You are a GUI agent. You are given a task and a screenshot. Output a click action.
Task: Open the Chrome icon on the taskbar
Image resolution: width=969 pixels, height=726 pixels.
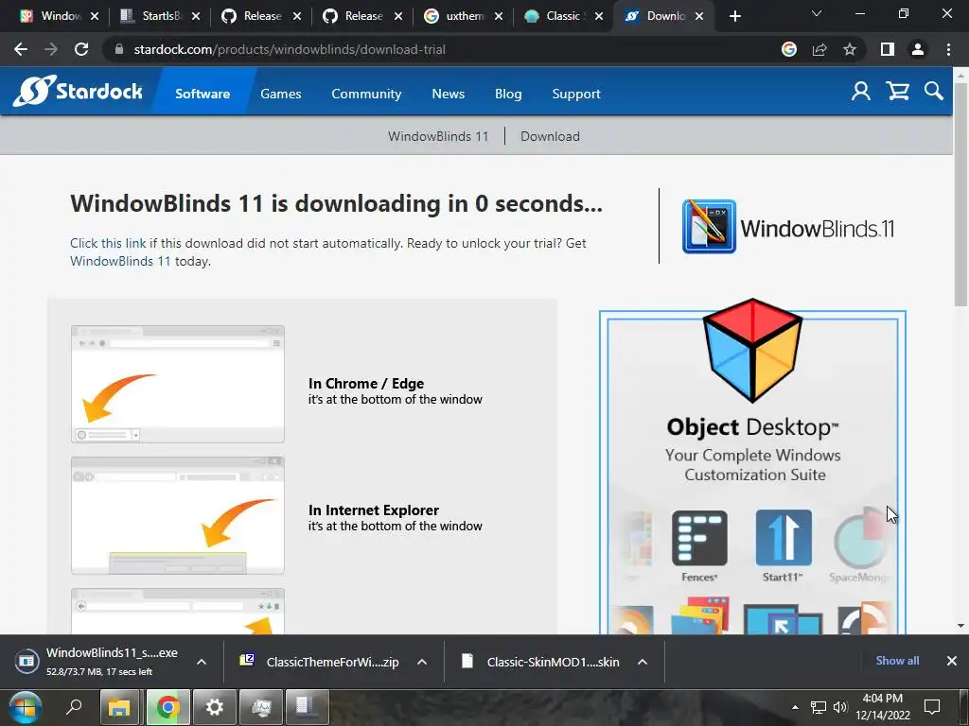click(x=167, y=707)
